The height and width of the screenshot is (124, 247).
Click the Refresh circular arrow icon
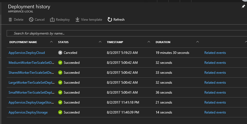tap(110, 20)
